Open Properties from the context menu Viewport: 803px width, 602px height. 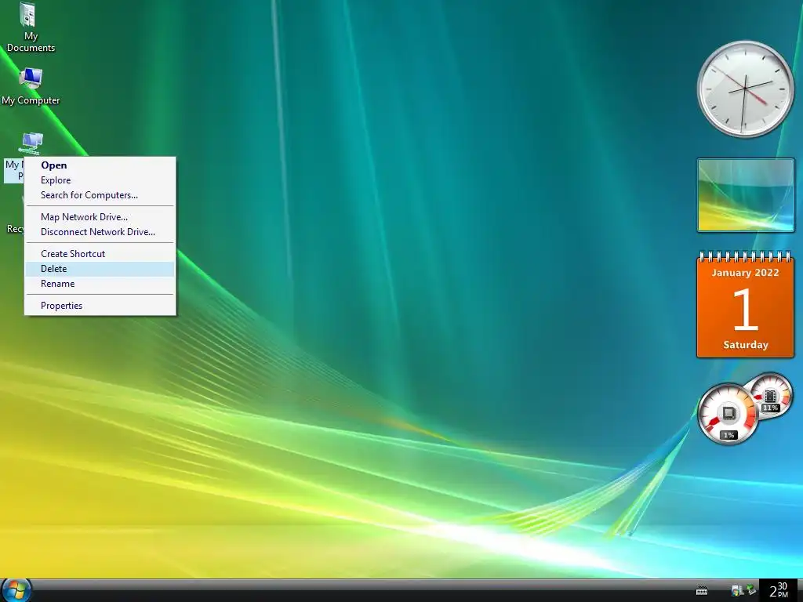point(100,306)
